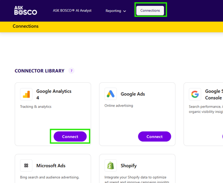Connect Google Ads
The width and height of the screenshot is (223, 183).
tap(154, 137)
